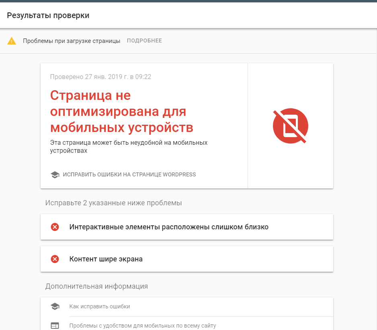Open the Как исправить ошибки link
The width and height of the screenshot is (377, 330).
click(100, 307)
